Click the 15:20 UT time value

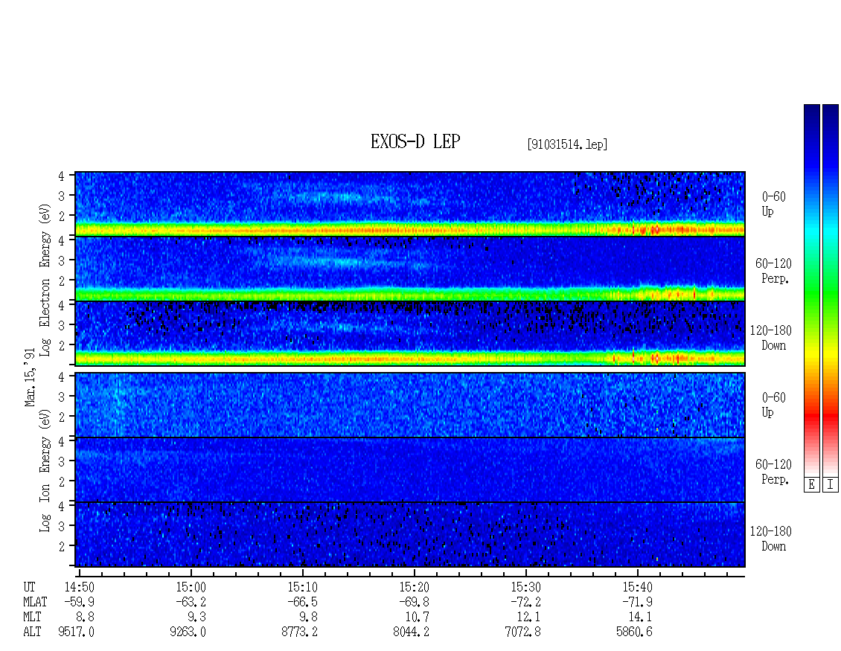click(414, 587)
